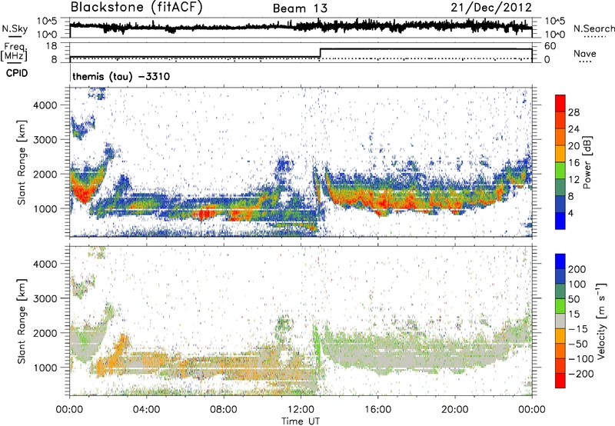This screenshot has height=426, width=615.
Task: Click the "CPID" label
Action: pyautogui.click(x=17, y=73)
